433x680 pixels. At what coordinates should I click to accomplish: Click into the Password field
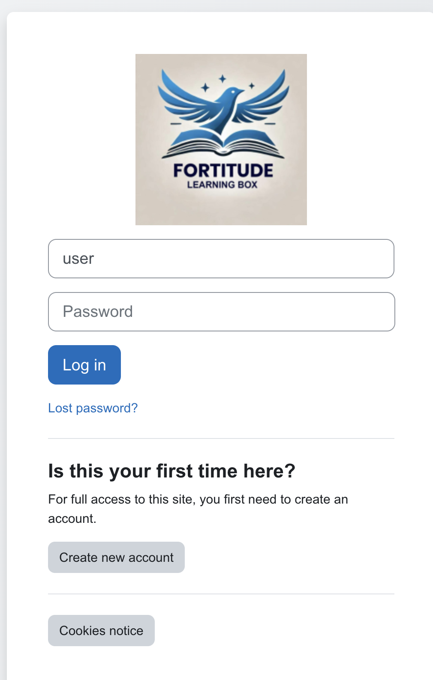(221, 312)
